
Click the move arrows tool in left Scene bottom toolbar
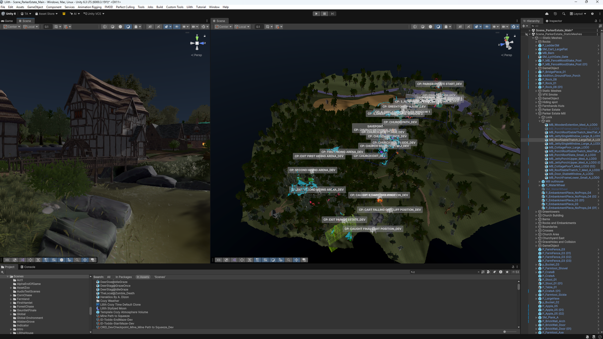tap(85, 260)
